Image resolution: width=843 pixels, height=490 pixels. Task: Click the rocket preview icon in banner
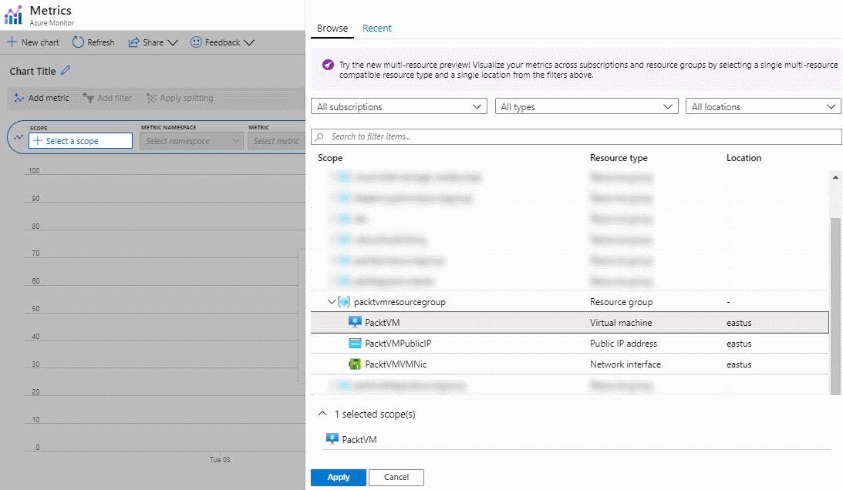click(x=328, y=65)
